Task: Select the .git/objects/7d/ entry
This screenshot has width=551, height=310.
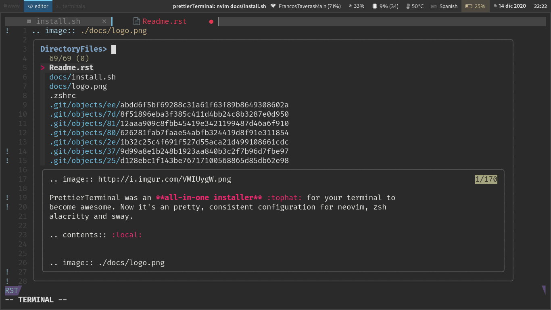Action: pos(169,114)
